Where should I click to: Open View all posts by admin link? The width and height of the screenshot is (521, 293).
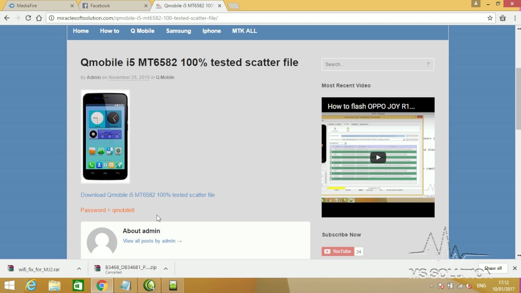click(152, 241)
